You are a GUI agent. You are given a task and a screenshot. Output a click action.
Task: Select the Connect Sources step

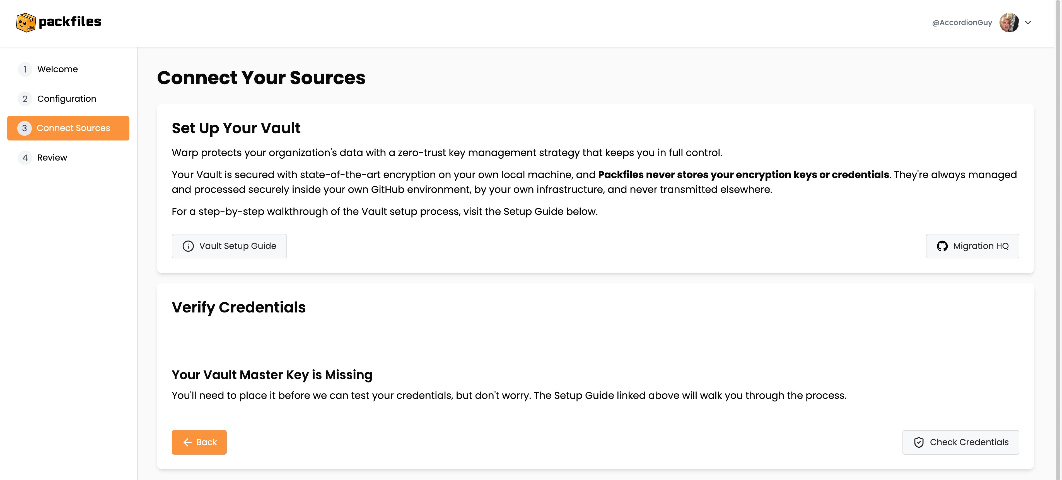(68, 128)
